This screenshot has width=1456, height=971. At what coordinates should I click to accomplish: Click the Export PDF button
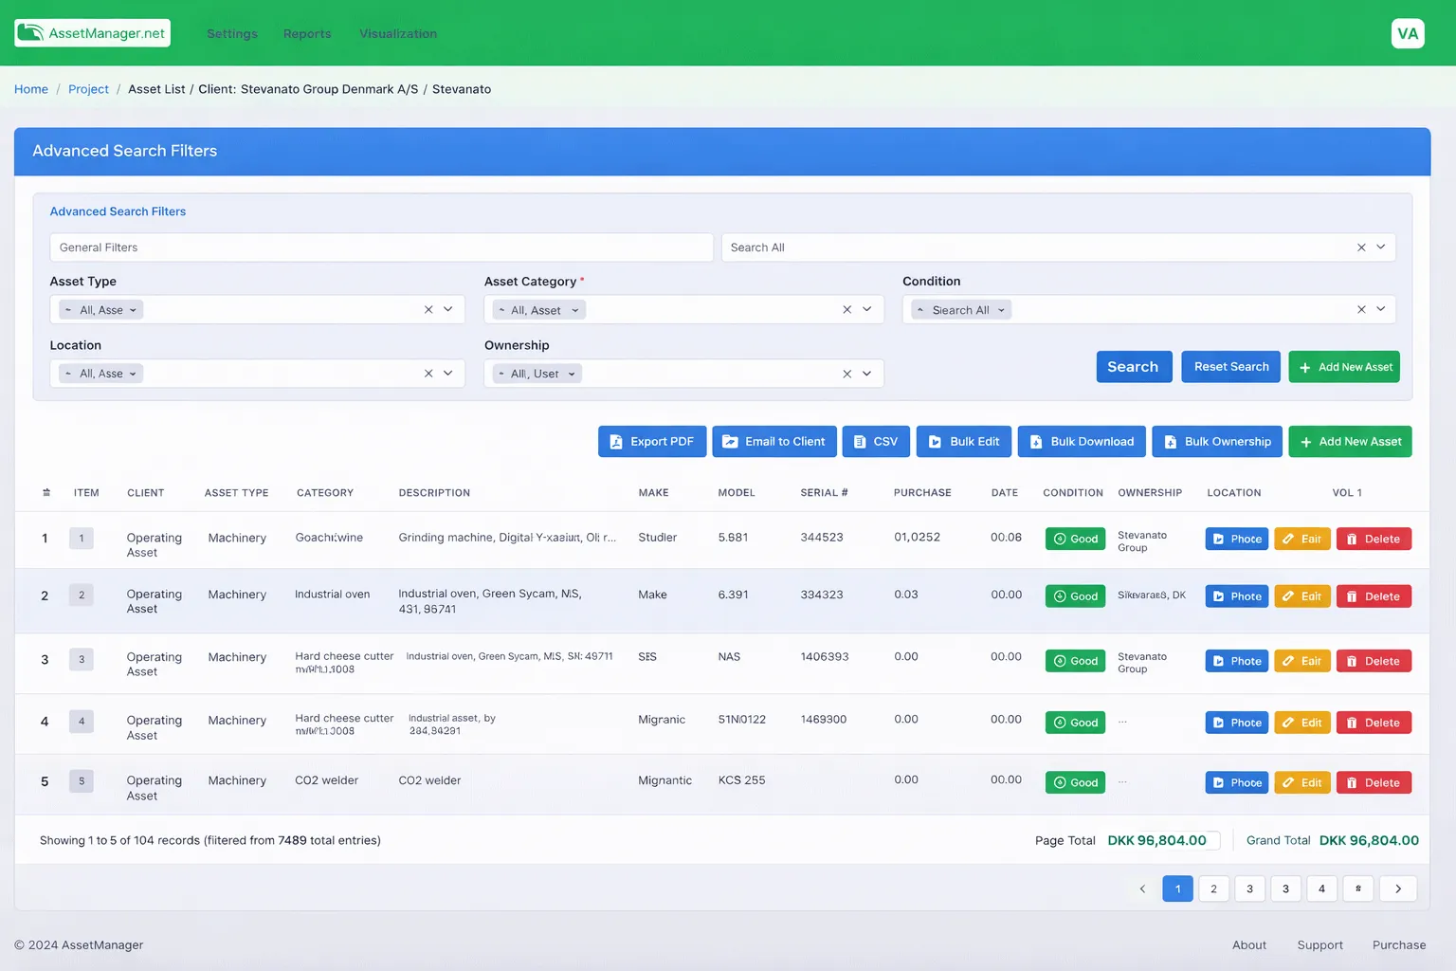[652, 442]
